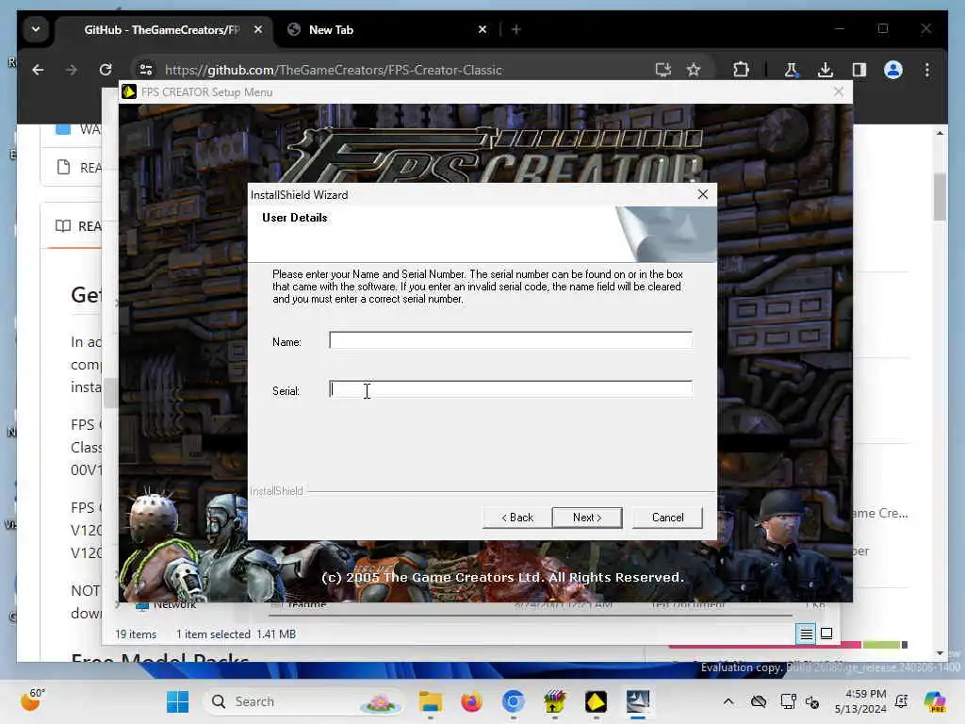Open Firefox from the taskbar
Viewport: 965px width, 724px height.
pos(471,701)
